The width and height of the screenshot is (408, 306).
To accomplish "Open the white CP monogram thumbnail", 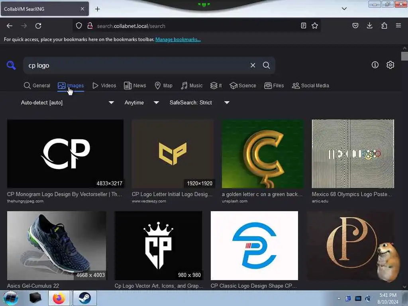I will [65, 154].
